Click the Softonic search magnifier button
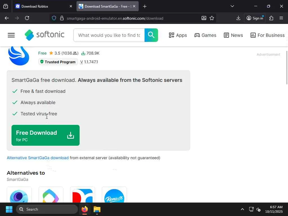The image size is (288, 216). tap(151, 35)
